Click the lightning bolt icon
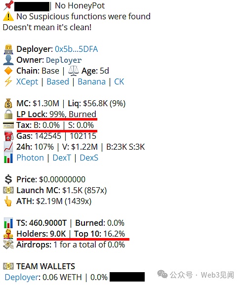Viewport: 242px width, 285px height. 8,81
